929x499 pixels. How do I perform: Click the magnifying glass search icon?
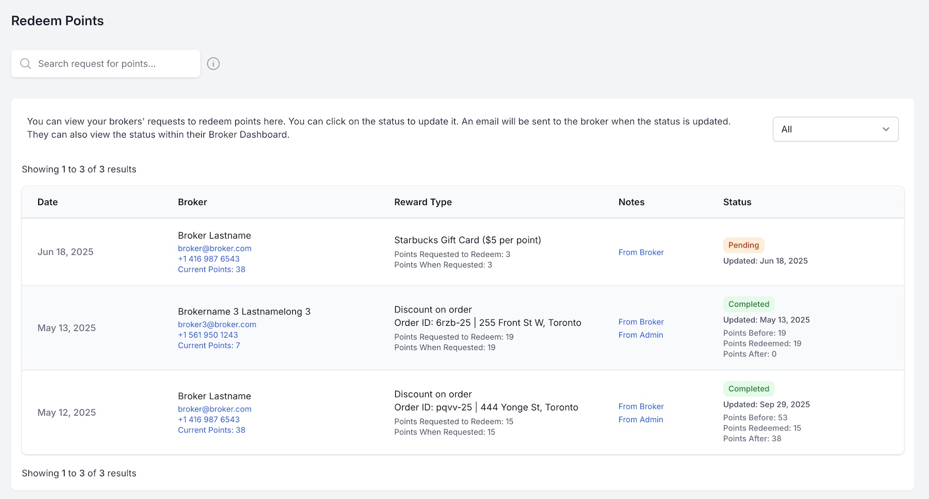pyautogui.click(x=25, y=63)
